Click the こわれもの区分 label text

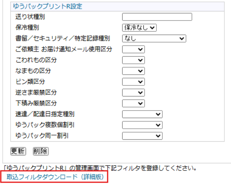point(36,60)
